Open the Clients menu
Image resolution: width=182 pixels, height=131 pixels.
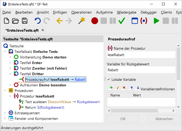coord(166,12)
